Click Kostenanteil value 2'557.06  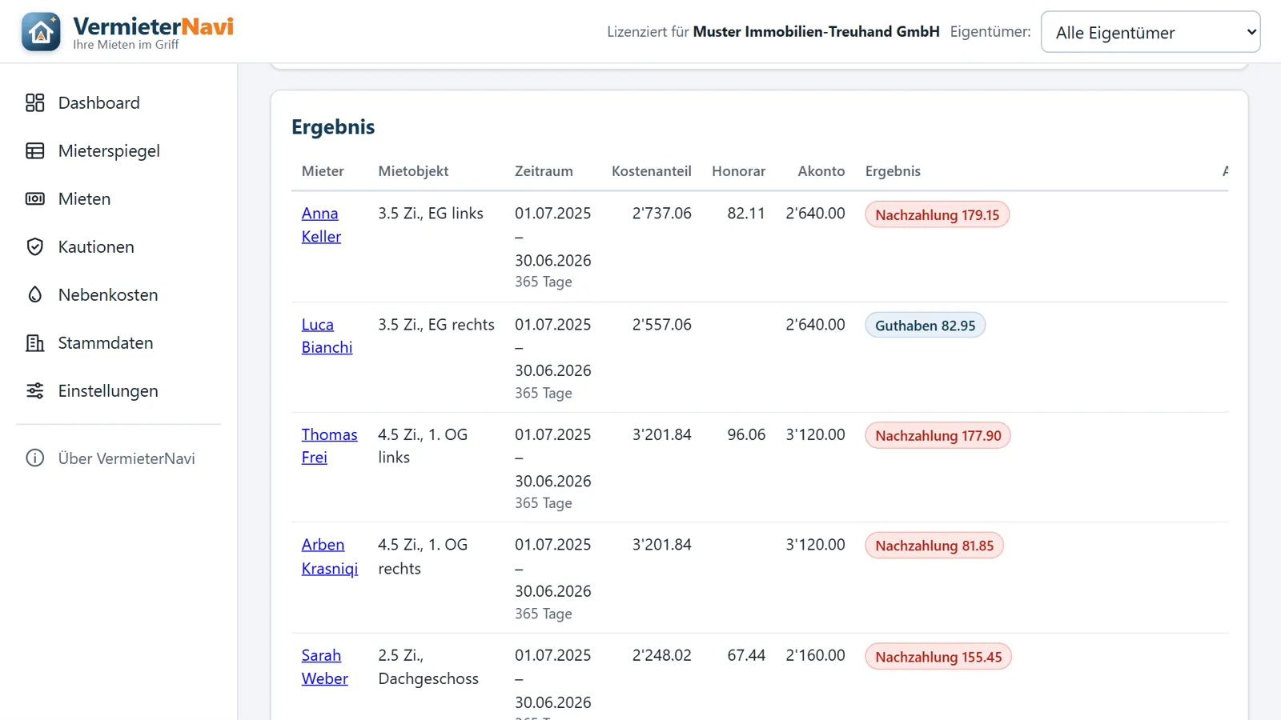pyautogui.click(x=661, y=324)
